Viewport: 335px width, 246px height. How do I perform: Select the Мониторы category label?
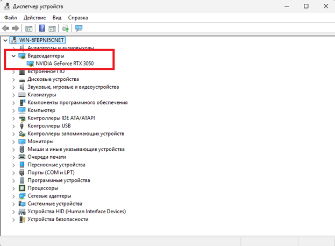click(x=40, y=142)
